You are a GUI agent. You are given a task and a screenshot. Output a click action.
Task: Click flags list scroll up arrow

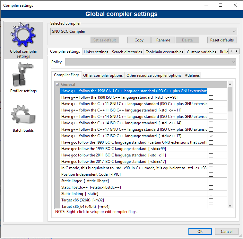(230, 84)
